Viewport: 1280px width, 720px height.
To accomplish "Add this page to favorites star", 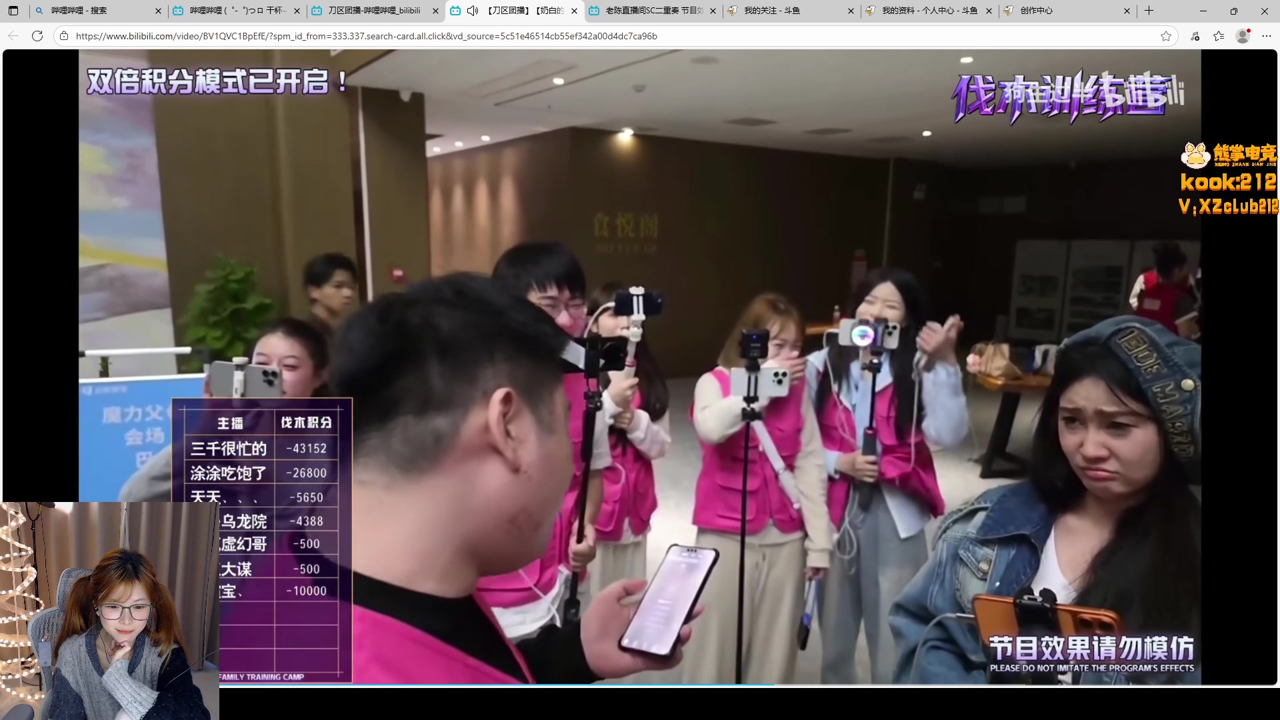I will [1165, 36].
